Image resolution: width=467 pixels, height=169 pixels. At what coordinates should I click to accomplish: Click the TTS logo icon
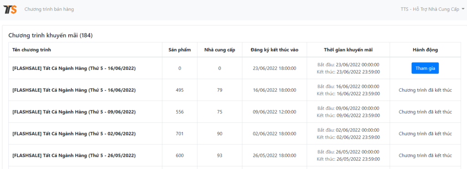(x=10, y=9)
